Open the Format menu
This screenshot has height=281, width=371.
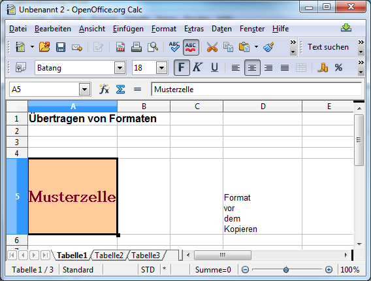[164, 29]
